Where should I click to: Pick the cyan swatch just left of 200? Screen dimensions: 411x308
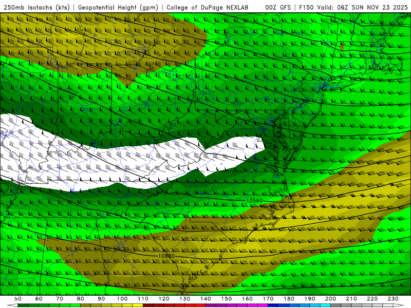click(325, 305)
